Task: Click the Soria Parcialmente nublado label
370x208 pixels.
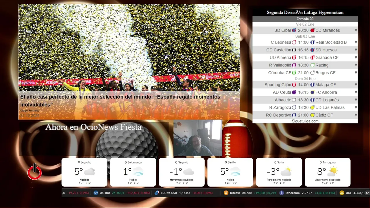Action: pos(279,180)
